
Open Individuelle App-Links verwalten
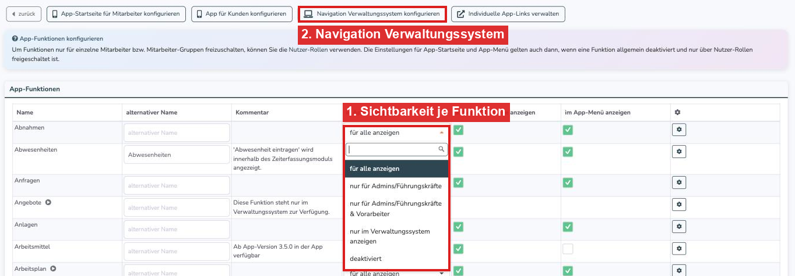tap(508, 13)
